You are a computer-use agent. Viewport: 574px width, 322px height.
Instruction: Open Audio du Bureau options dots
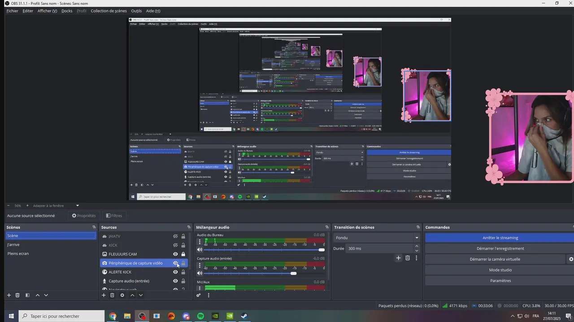(x=200, y=241)
